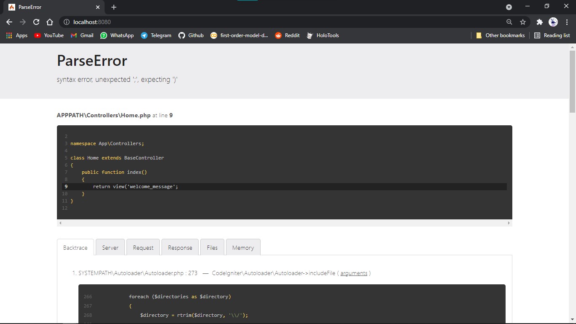Select the Files tab
This screenshot has height=324, width=576.
pyautogui.click(x=212, y=247)
